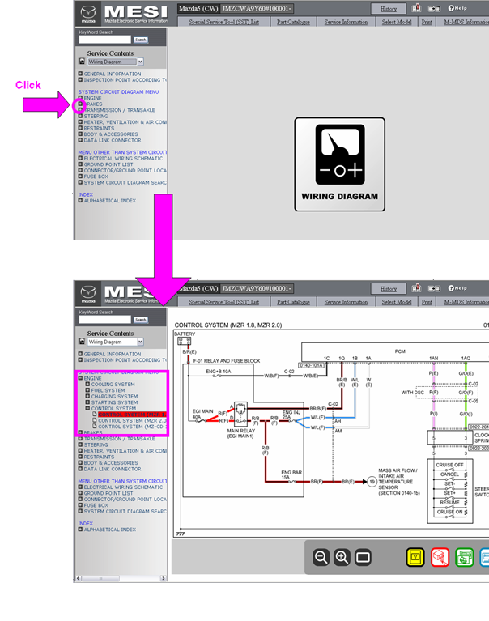Screen dimensions: 489x621
Task: Focus the Key Word Search field, lower window
Action: coord(105,319)
